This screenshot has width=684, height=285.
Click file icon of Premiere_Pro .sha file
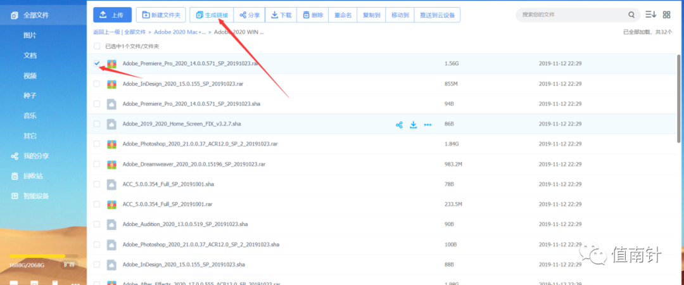[x=111, y=104]
